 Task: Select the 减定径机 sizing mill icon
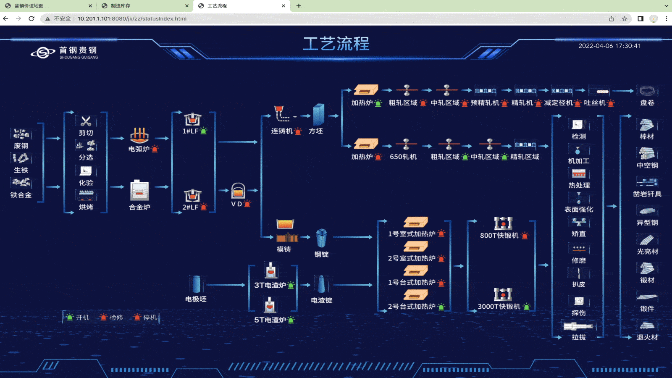tap(562, 91)
